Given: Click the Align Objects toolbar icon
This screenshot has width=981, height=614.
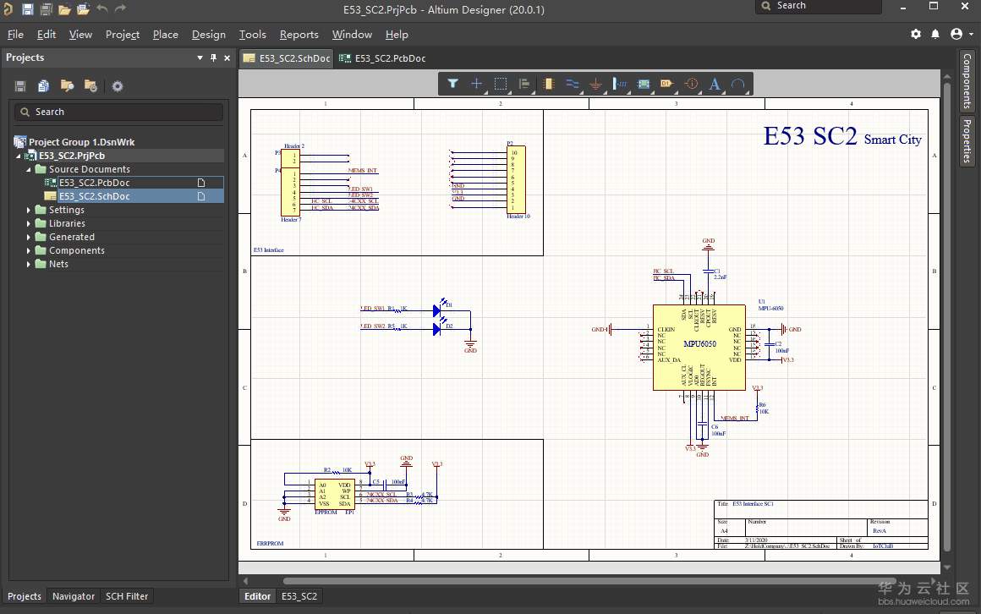Looking at the screenshot, I should (x=524, y=84).
